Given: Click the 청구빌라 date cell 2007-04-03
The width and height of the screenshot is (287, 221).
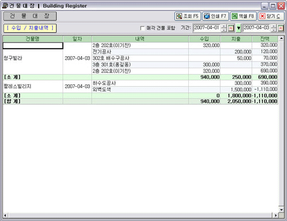Looking at the screenshot, I should [x=77, y=58].
